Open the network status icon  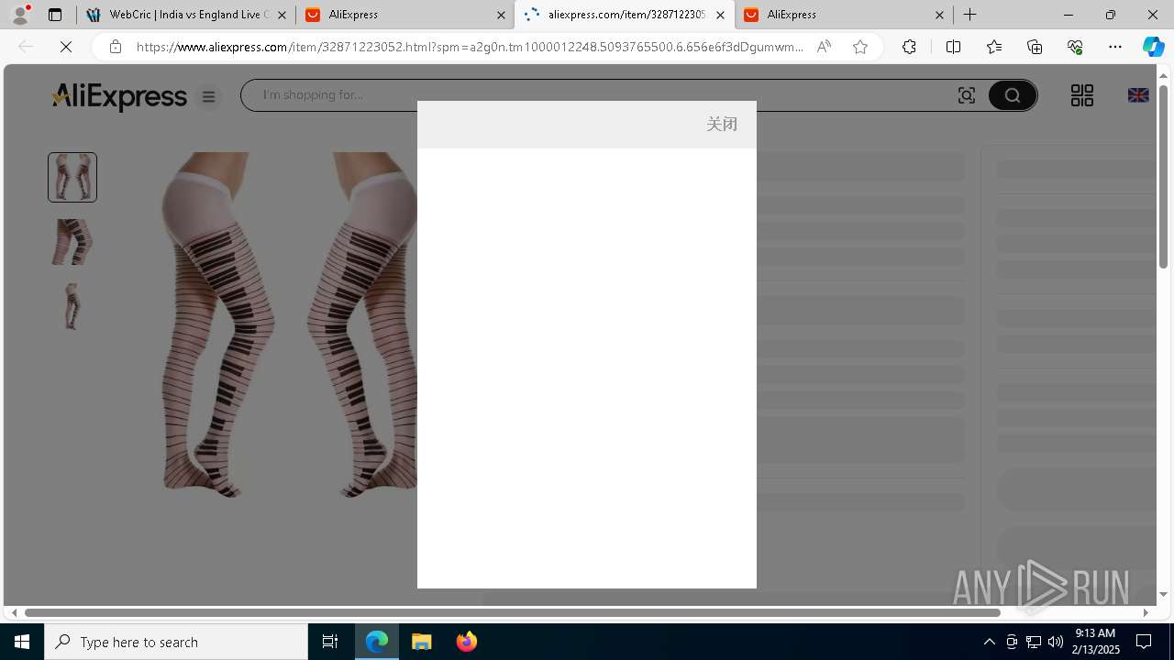(x=1033, y=642)
